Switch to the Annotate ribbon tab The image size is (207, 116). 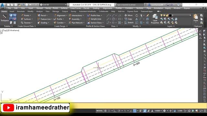[21, 12]
